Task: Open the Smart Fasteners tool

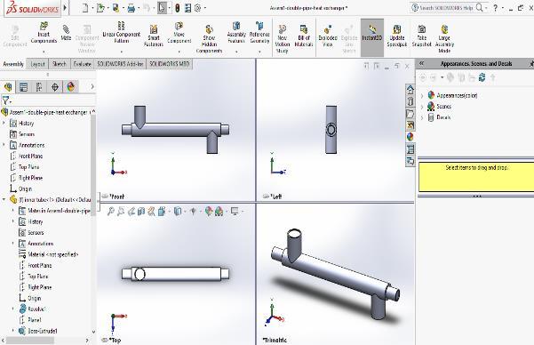Action: point(153,36)
